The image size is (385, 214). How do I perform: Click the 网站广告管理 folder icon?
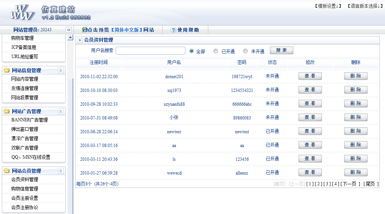[x=6, y=111]
